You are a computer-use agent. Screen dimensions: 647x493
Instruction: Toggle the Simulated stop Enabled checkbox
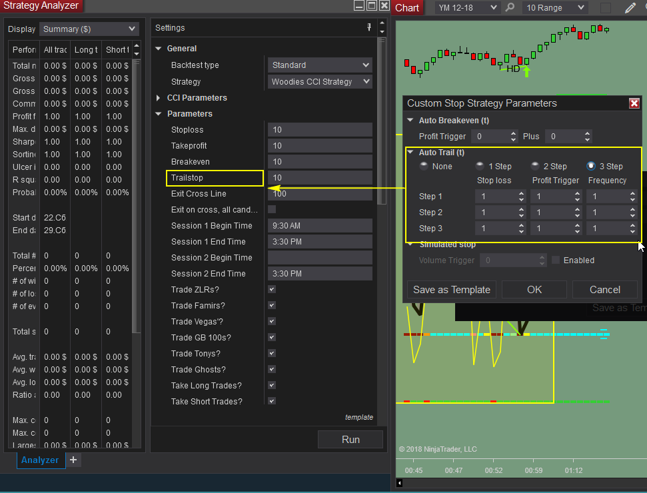tap(556, 260)
